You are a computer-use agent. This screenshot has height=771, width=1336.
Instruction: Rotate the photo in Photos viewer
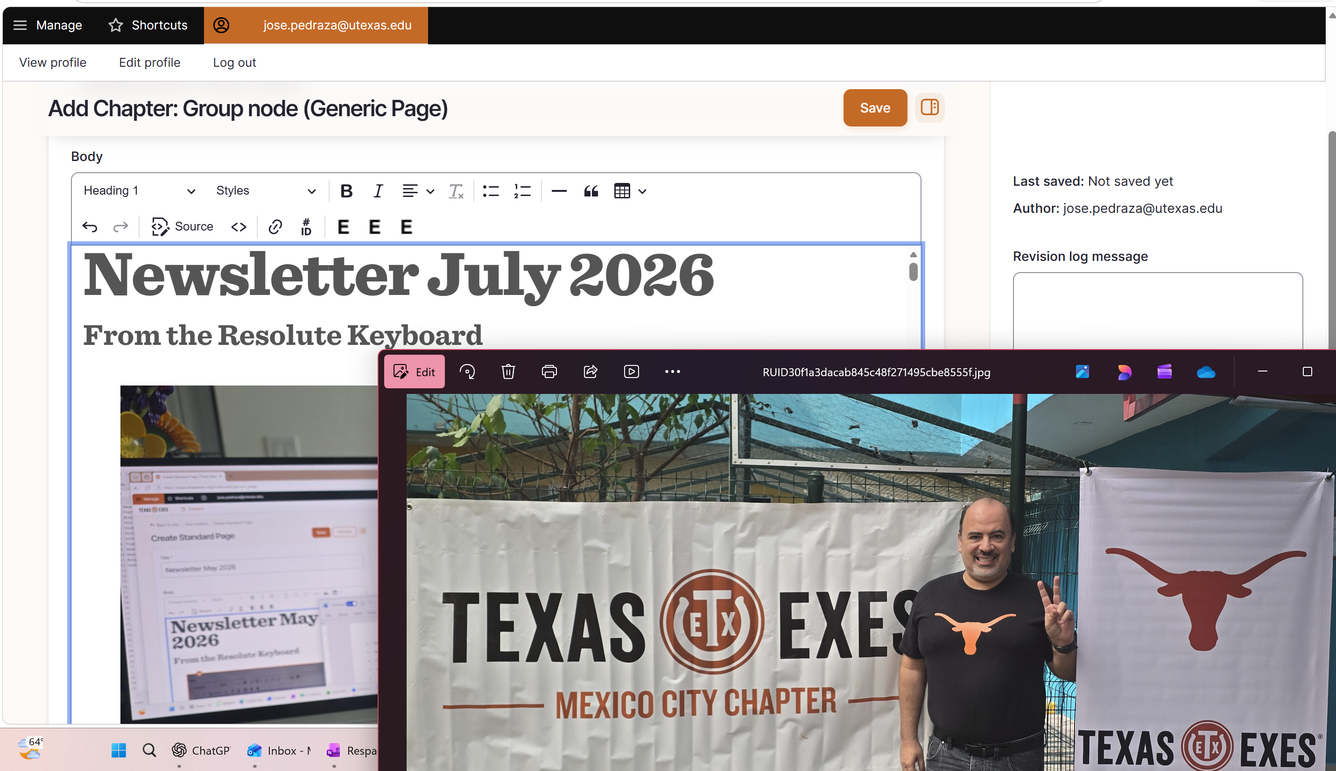click(467, 371)
